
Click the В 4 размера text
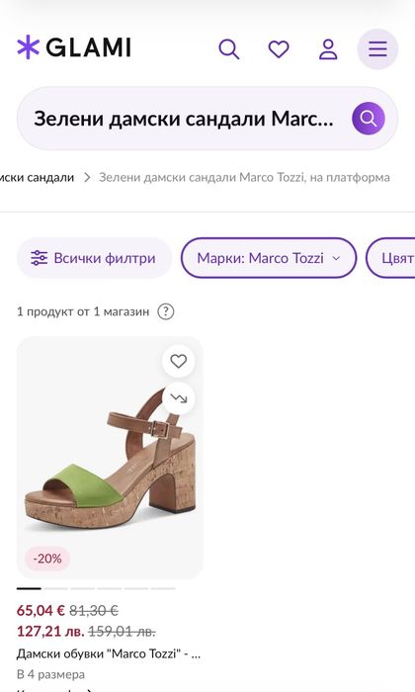pyautogui.click(x=50, y=674)
